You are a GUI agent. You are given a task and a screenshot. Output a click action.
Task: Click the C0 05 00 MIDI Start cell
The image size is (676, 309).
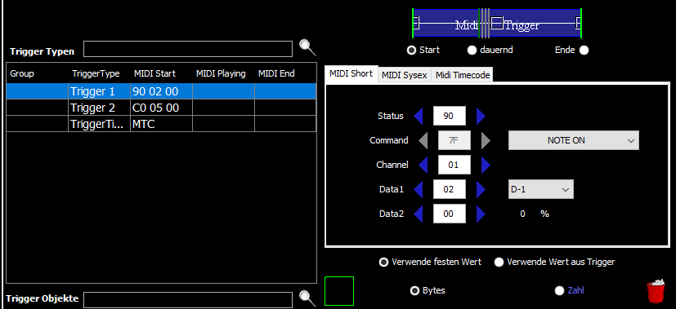(x=161, y=108)
